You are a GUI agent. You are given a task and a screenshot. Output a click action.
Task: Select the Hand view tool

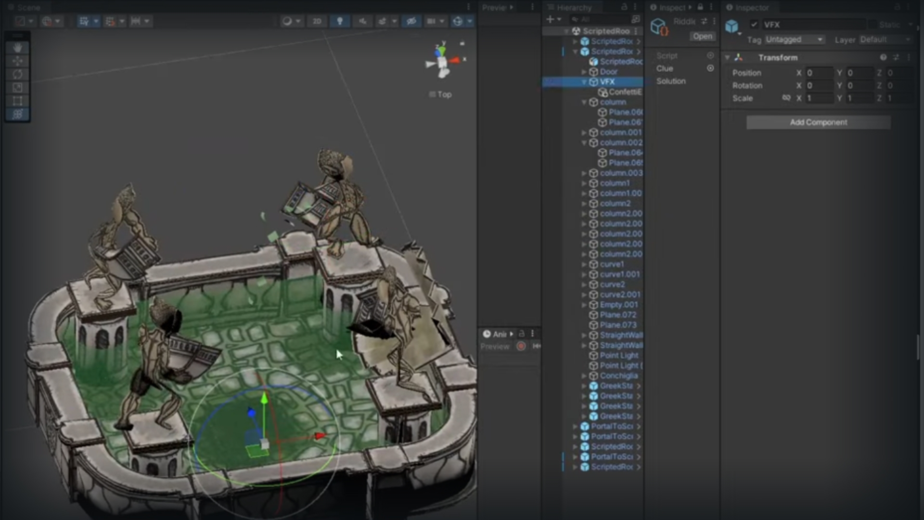click(x=18, y=48)
